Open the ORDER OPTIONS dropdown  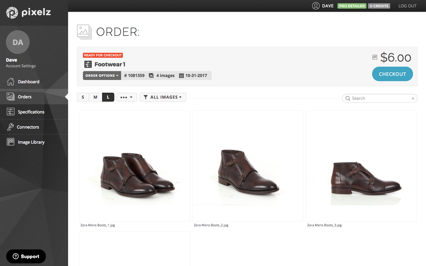click(x=102, y=76)
